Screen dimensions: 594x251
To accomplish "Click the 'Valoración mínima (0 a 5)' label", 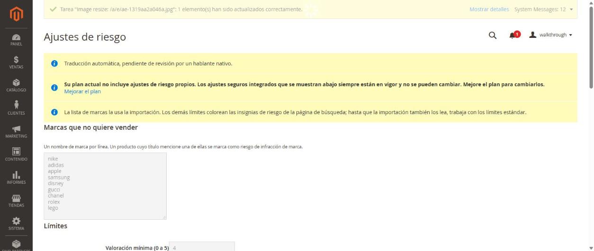I will pos(136,248).
